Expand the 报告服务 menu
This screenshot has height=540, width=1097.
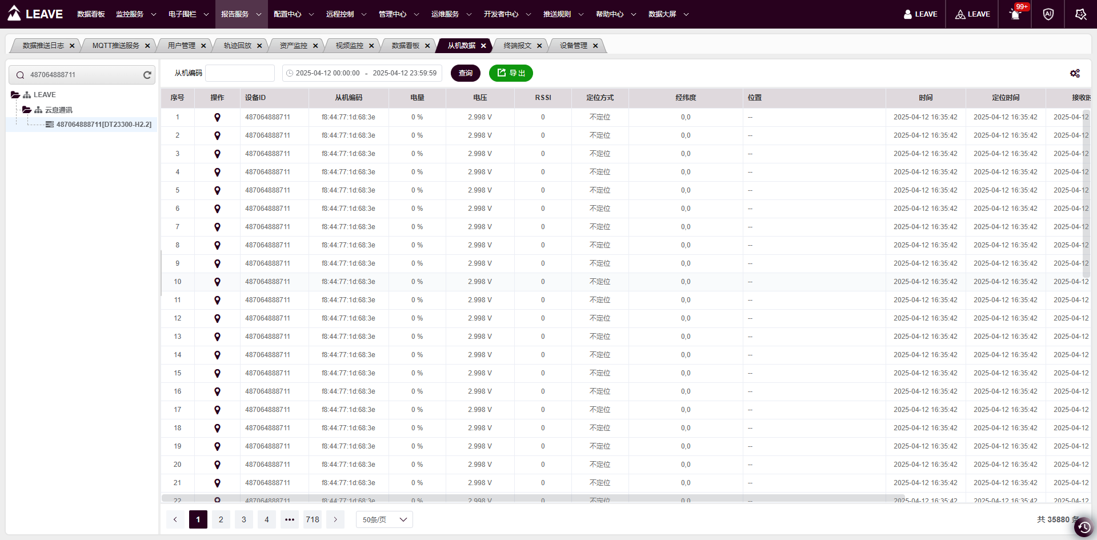pos(241,14)
